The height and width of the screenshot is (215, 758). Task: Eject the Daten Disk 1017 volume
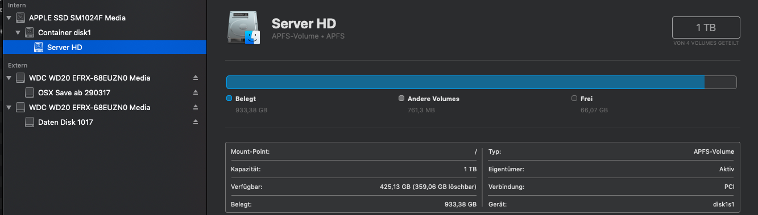(196, 122)
